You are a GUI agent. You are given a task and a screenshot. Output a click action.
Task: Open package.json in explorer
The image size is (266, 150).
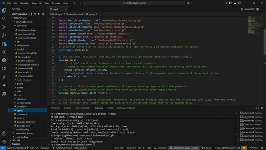pos(23,126)
